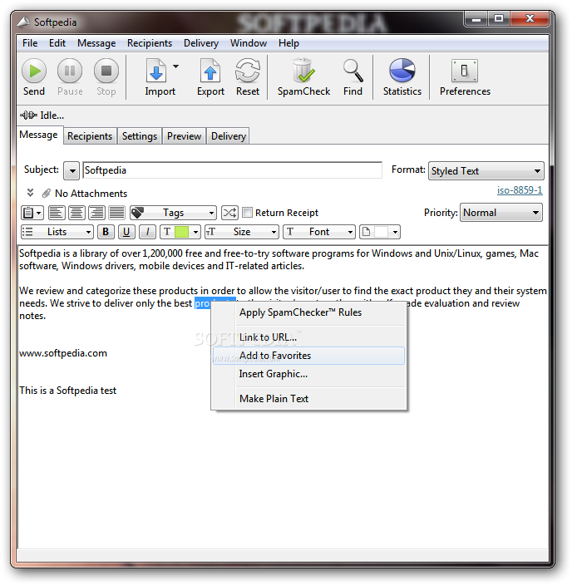Expand the attachments double chevron

click(30, 193)
